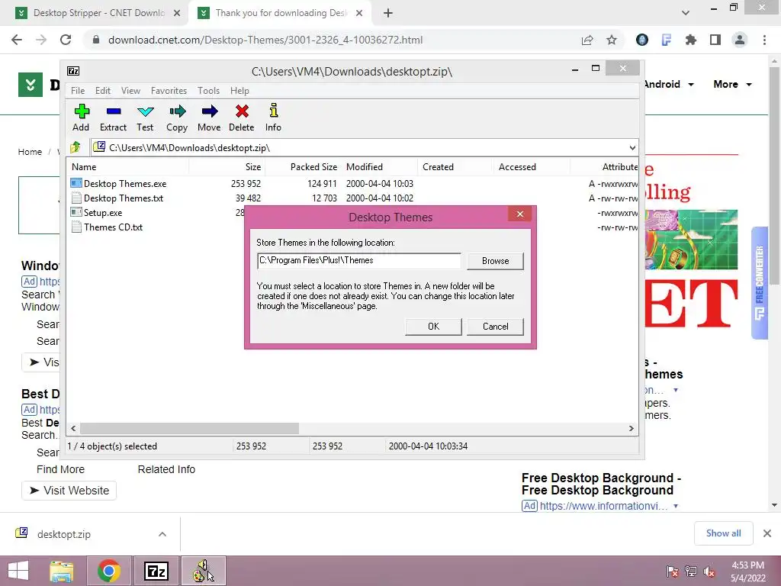Bookmark this page with the star icon
The image size is (781, 586).
coord(612,40)
